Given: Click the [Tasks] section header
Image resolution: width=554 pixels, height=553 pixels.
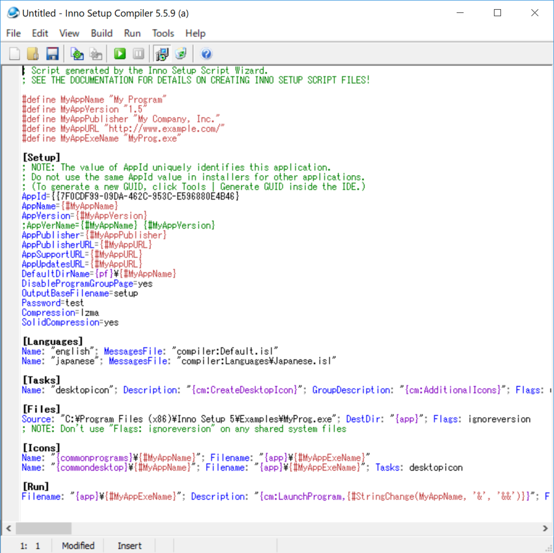Looking at the screenshot, I should 41,381.
